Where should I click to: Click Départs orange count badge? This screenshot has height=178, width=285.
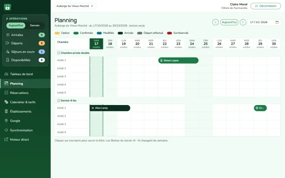tap(41, 43)
